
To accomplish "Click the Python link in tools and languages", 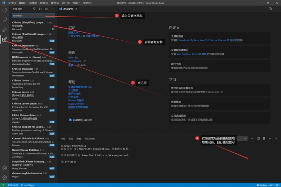I will pyautogui.click(x=194, y=40).
